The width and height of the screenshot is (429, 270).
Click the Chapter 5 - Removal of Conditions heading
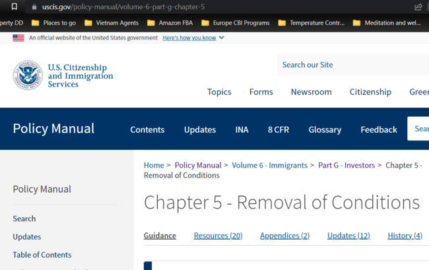point(282,203)
